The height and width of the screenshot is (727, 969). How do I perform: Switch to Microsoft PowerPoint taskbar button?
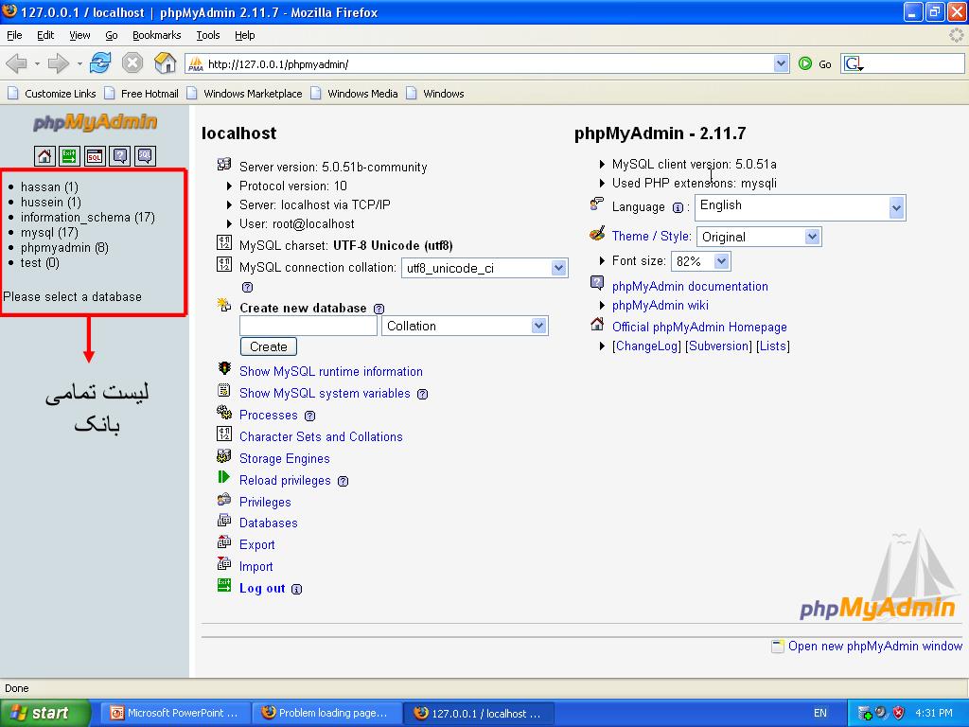click(175, 713)
